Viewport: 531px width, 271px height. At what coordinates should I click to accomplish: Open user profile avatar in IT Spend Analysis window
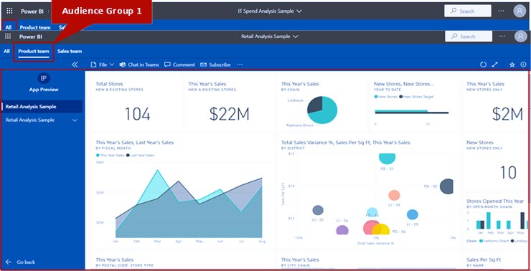(x=520, y=11)
